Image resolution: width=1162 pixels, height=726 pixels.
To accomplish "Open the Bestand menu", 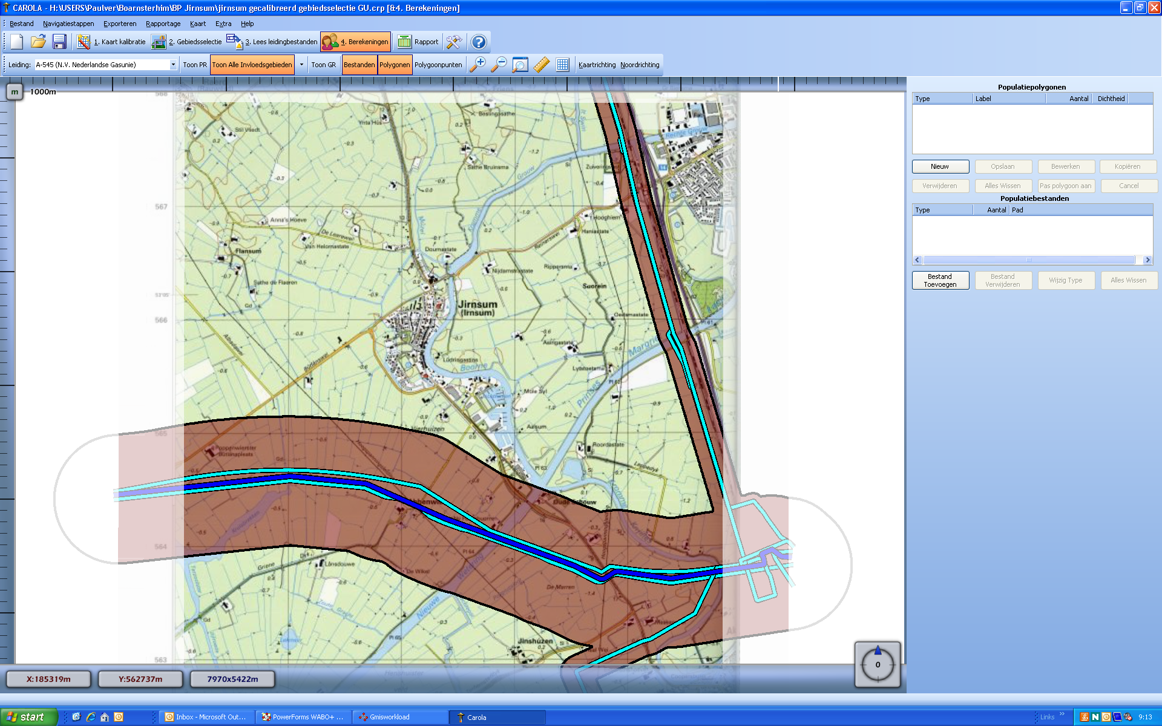I will pyautogui.click(x=22, y=24).
